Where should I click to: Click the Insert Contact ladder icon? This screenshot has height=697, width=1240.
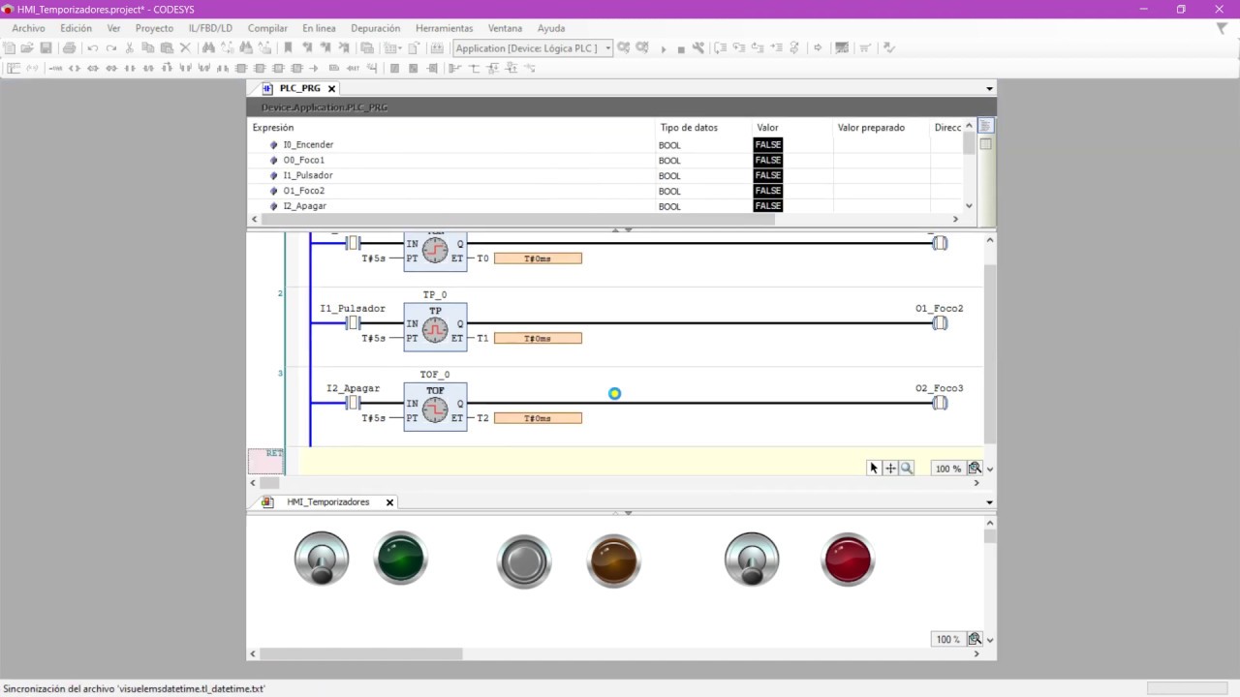[x=129, y=68]
